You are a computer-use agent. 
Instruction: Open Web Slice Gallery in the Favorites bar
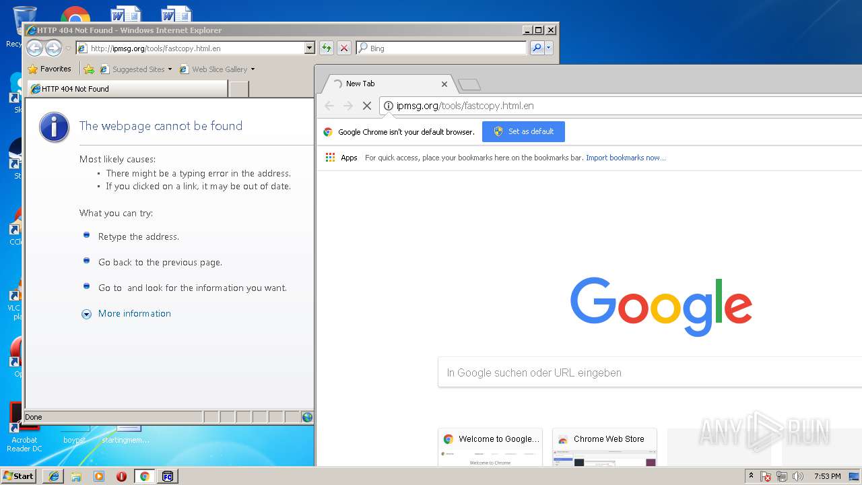pyautogui.click(x=217, y=69)
